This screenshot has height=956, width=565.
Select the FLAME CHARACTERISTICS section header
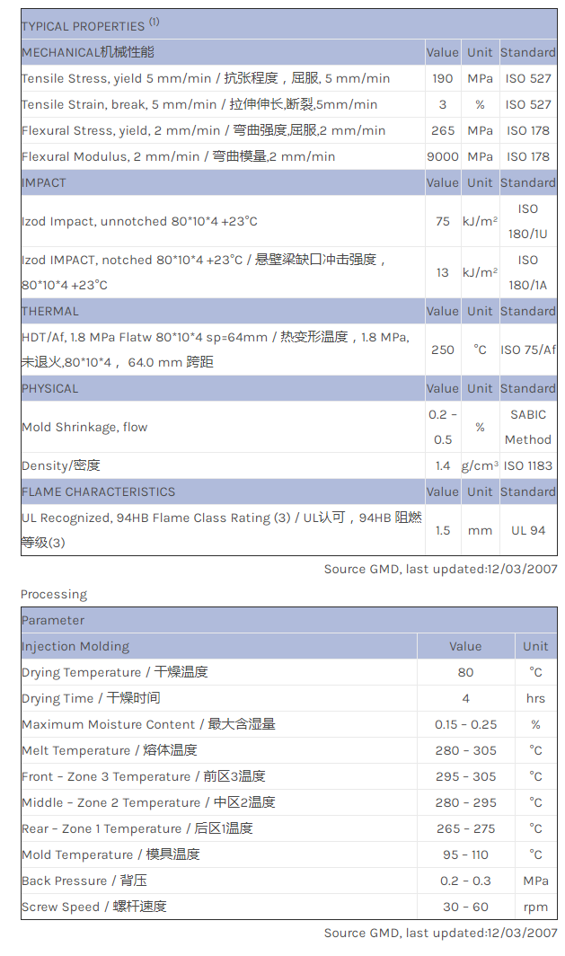pos(99,491)
